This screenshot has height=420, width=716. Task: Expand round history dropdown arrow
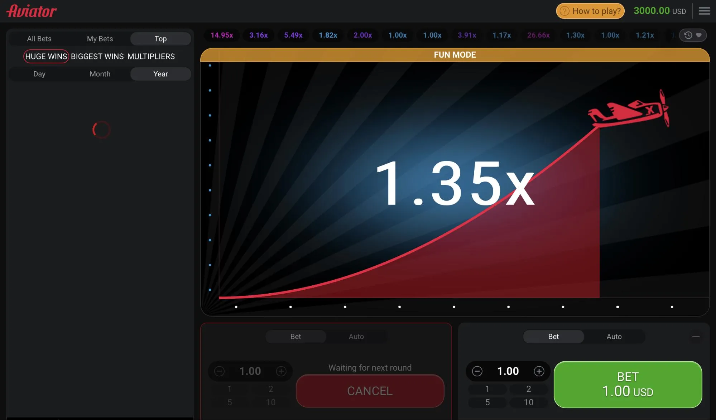tap(698, 35)
